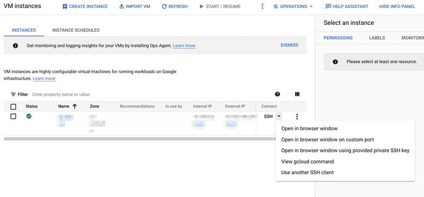This screenshot has width=424, height=197.
Task: Sort by the Name column arrow
Action: click(75, 106)
